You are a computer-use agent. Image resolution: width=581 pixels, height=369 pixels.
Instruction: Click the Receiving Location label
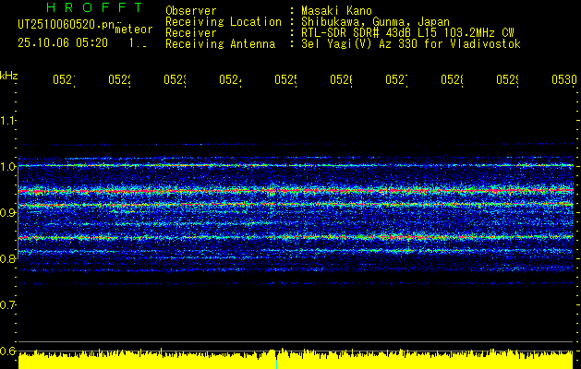[224, 22]
